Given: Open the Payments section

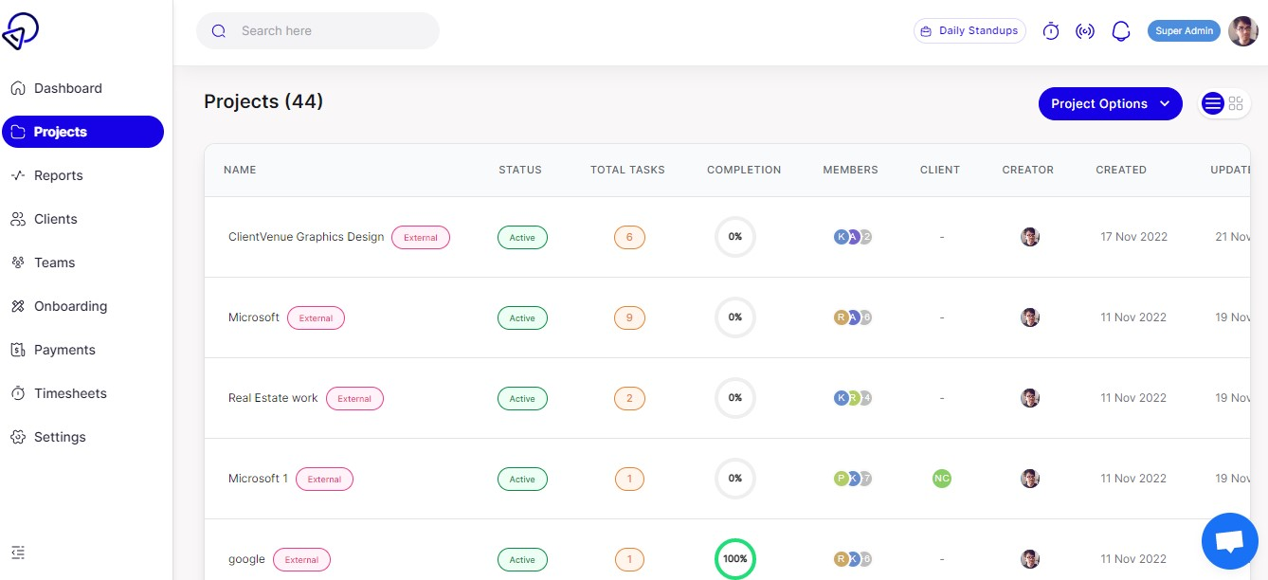Looking at the screenshot, I should click(64, 350).
